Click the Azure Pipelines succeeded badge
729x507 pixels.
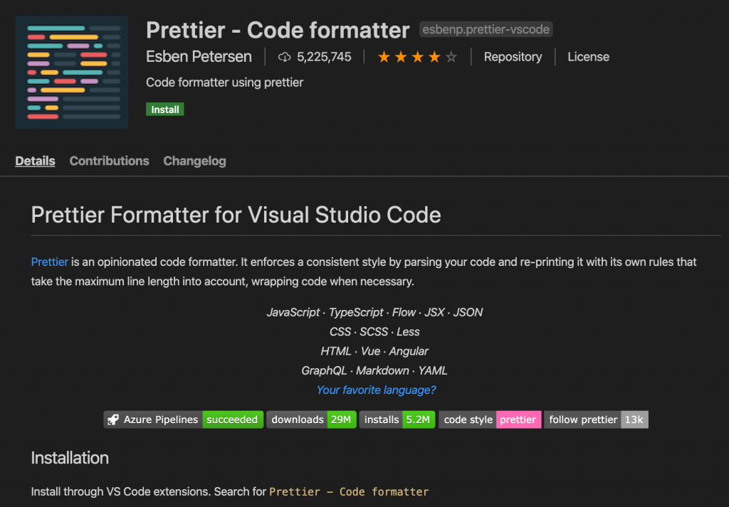183,420
